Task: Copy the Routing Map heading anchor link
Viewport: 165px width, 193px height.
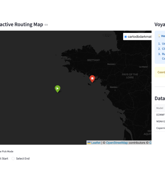Action: pyautogui.click(x=46, y=25)
